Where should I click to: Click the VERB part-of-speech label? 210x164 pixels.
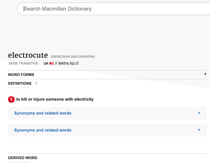pos(13,63)
